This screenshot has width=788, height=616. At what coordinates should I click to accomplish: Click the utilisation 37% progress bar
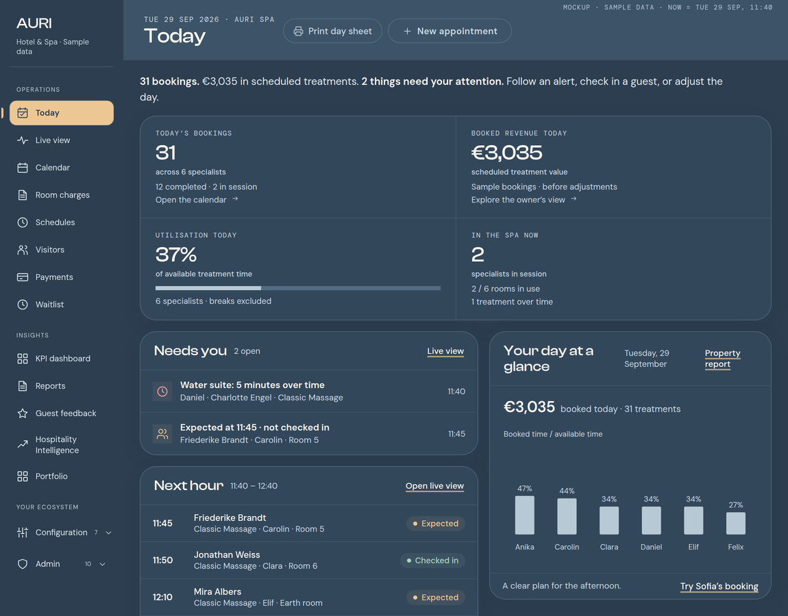pyautogui.click(x=298, y=288)
